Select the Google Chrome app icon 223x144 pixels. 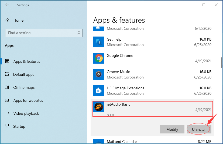99,58
